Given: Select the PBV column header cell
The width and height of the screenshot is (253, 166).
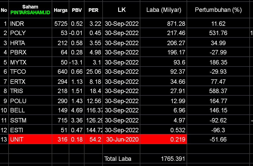Looking at the screenshot, I should click(x=77, y=10).
